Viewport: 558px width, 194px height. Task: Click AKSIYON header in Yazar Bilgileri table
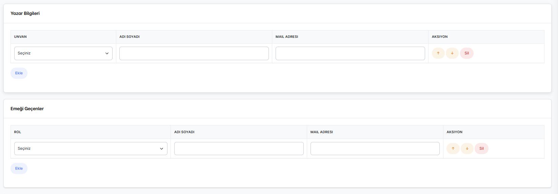point(440,37)
